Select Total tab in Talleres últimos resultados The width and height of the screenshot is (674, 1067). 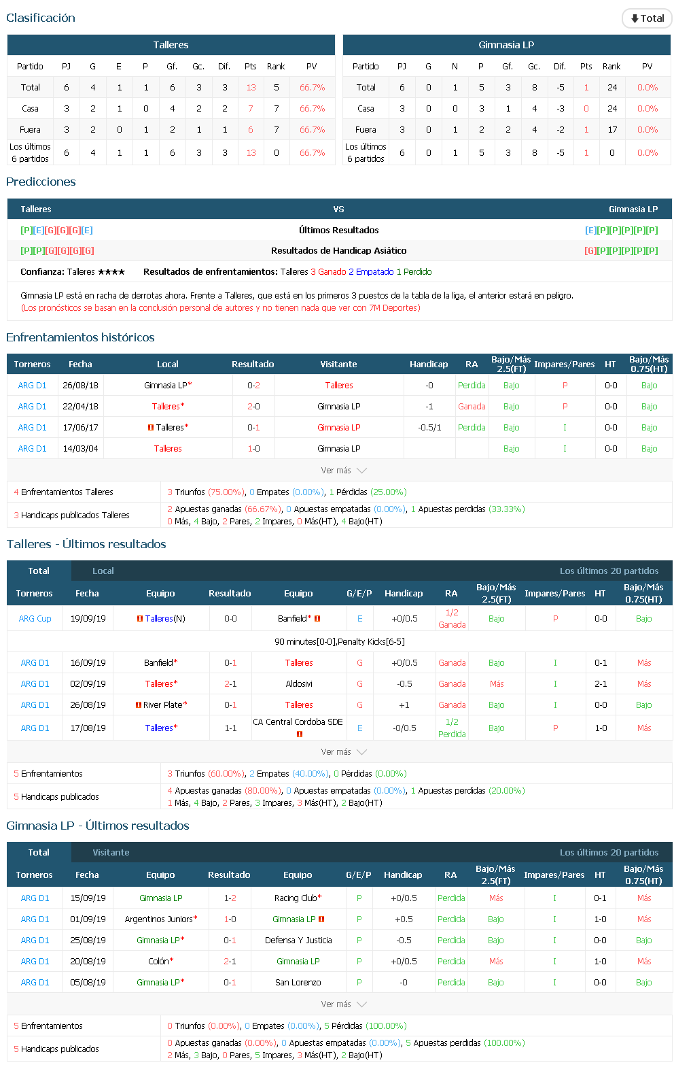click(39, 571)
